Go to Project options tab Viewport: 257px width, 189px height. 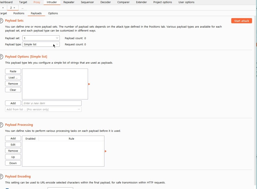(163, 2)
